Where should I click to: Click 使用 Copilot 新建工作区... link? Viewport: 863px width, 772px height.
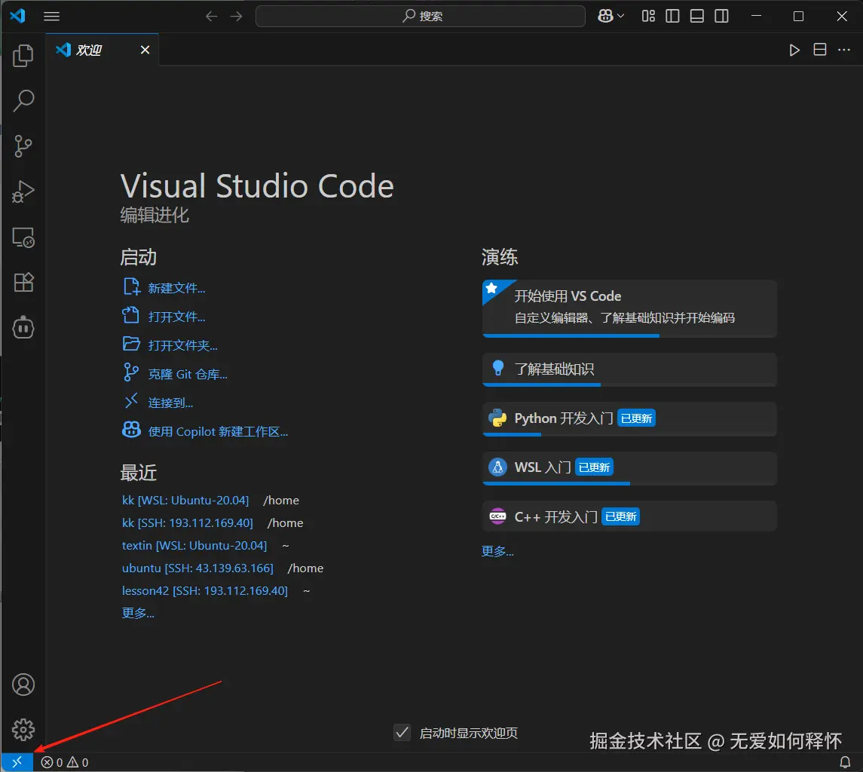point(218,431)
